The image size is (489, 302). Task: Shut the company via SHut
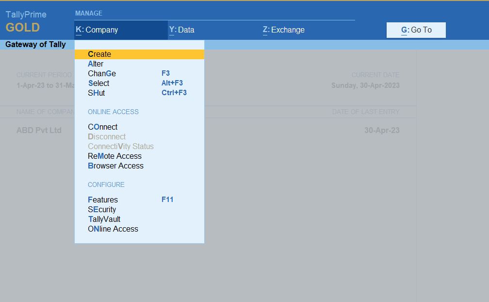[x=96, y=93]
